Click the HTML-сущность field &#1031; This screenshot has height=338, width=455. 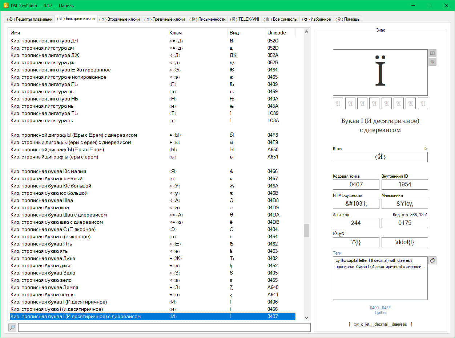(x=356, y=203)
